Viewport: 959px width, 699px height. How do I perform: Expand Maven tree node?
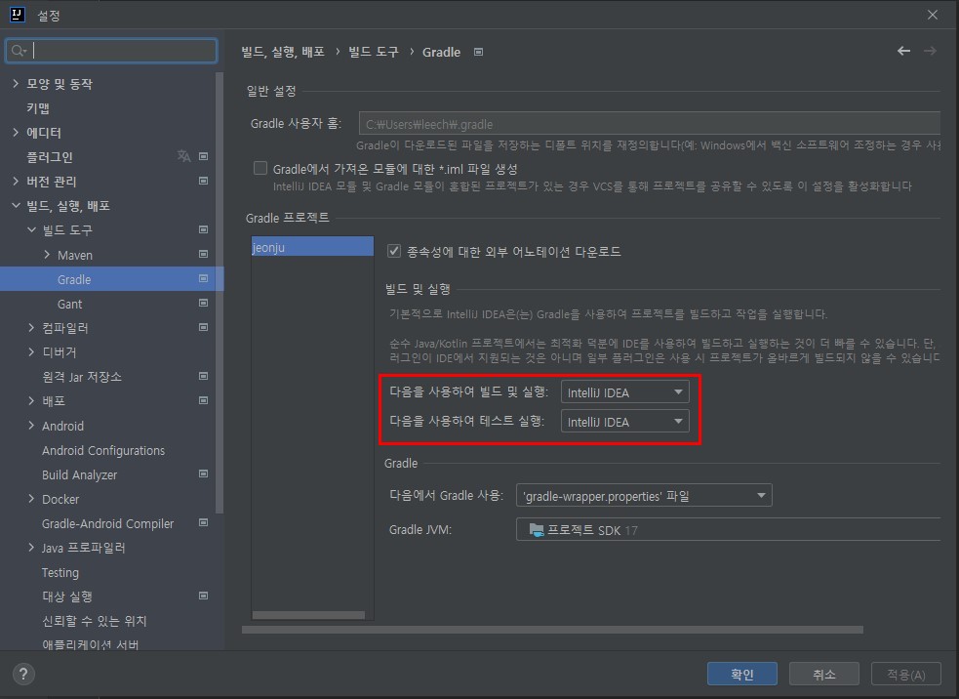[x=47, y=255]
